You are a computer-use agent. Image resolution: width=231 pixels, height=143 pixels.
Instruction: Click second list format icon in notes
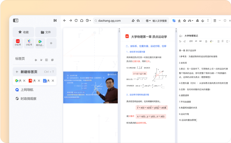[223, 41]
